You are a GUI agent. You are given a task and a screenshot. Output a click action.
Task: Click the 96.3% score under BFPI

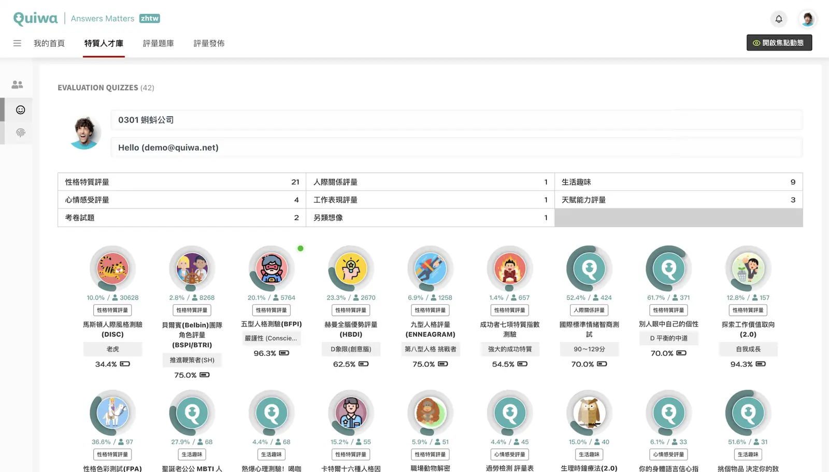[271, 353]
